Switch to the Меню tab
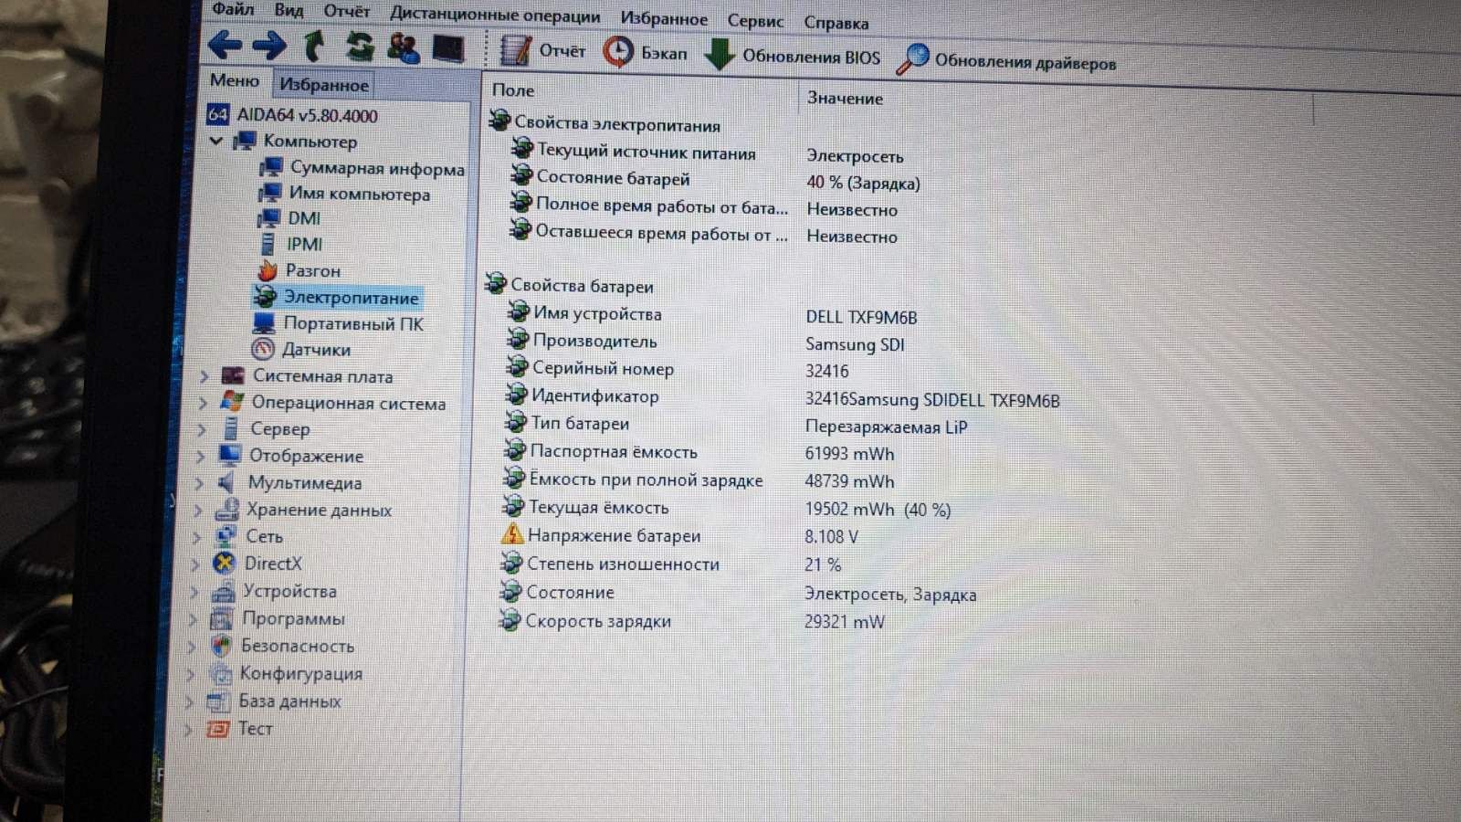1461x822 pixels. pos(235,80)
